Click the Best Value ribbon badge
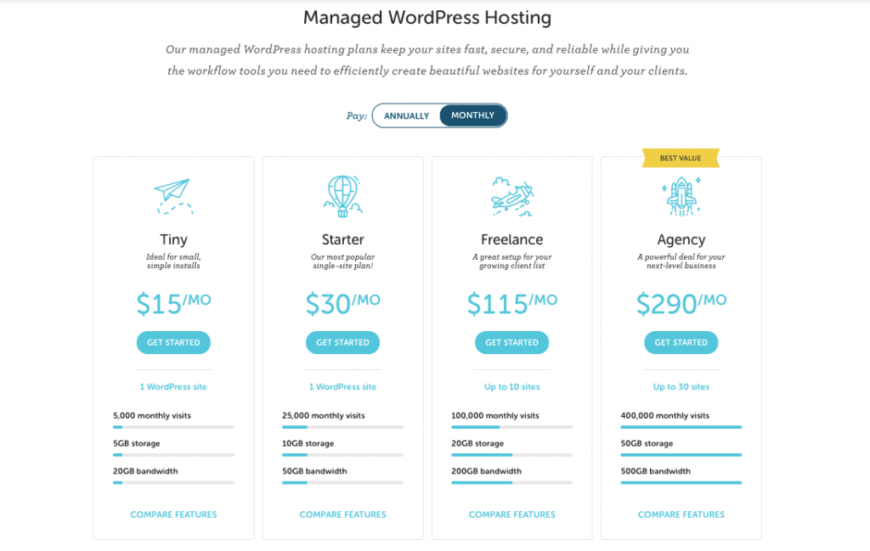The image size is (870, 551). click(x=681, y=158)
